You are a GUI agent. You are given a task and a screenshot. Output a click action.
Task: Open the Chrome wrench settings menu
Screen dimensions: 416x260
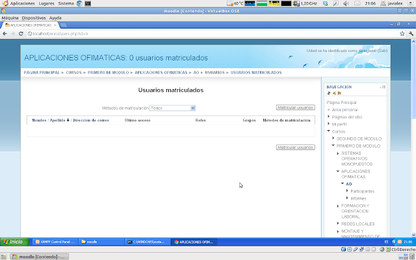tap(411, 34)
